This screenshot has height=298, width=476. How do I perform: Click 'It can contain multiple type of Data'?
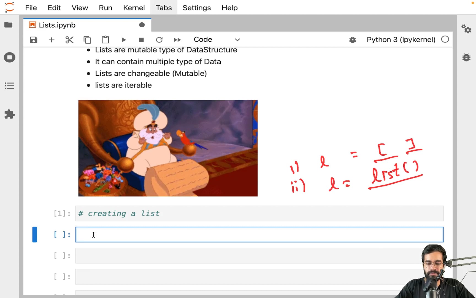(x=158, y=62)
